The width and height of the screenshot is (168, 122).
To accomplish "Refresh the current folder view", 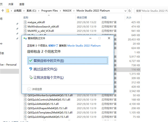I will pos(130,11).
